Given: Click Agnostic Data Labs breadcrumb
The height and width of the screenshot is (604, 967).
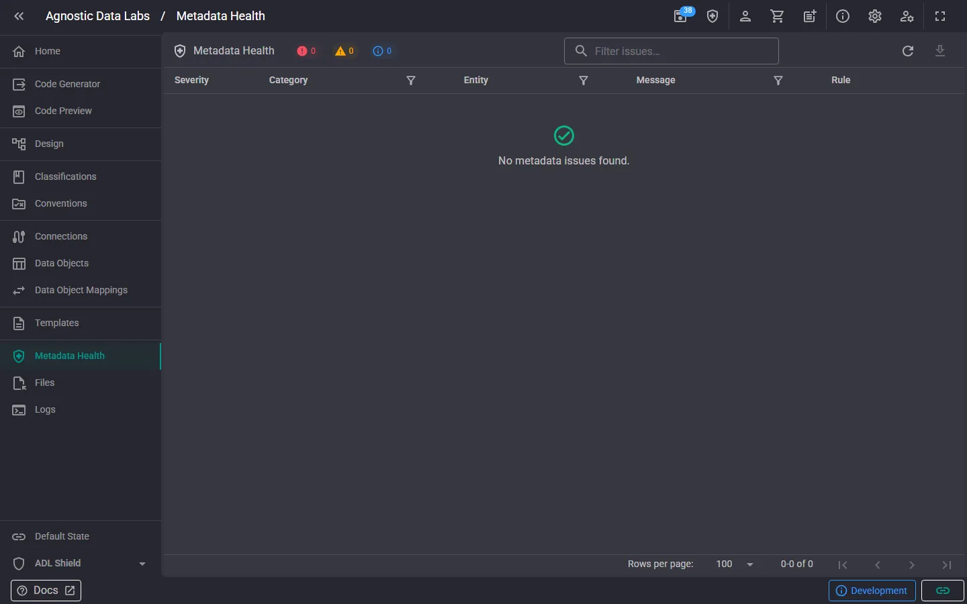Looking at the screenshot, I should point(97,16).
